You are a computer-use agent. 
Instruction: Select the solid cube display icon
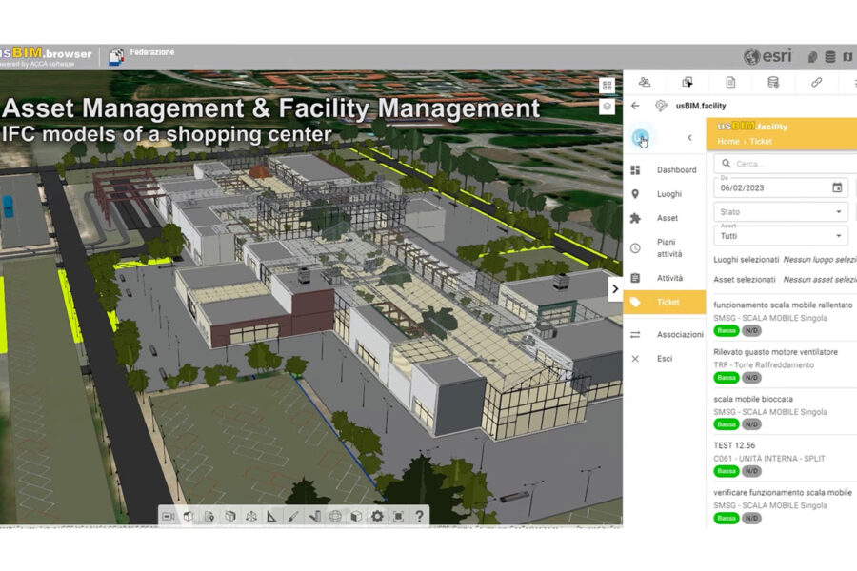(356, 517)
